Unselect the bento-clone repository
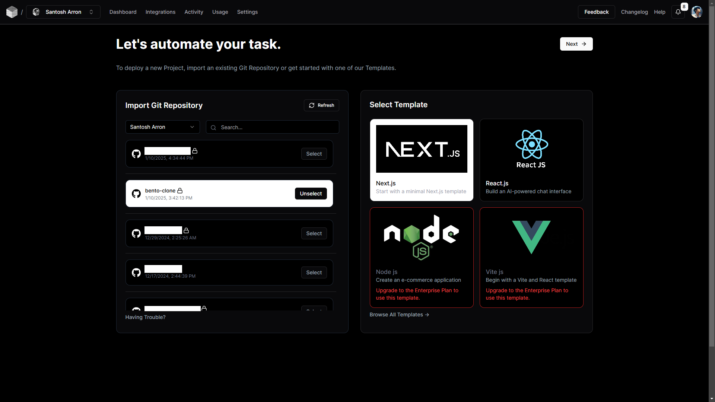Viewport: 715px width, 402px height. tap(311, 194)
